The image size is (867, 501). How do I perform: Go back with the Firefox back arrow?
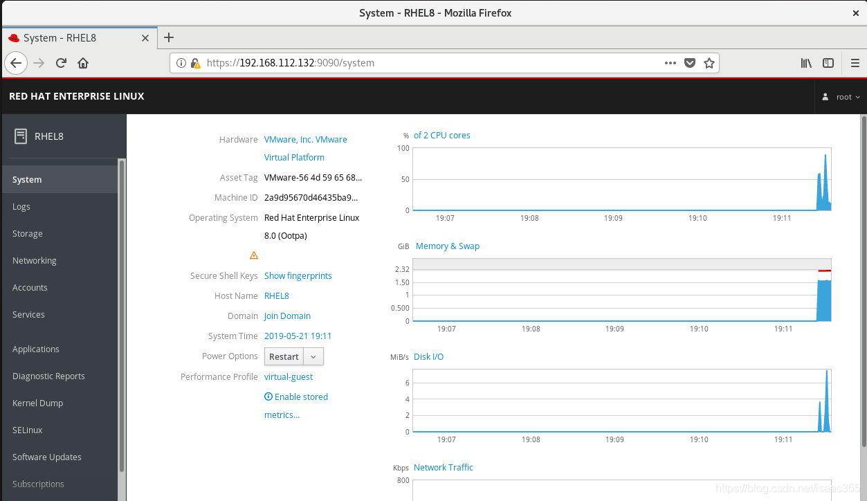16,63
